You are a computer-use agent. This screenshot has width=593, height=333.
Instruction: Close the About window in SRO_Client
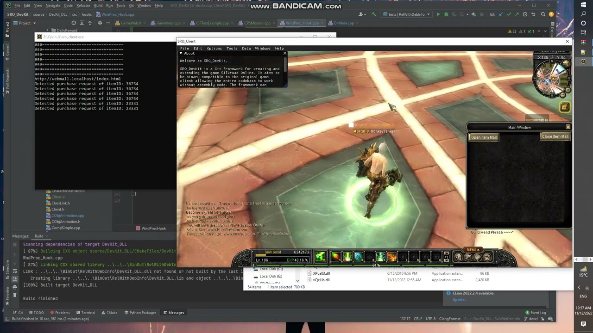[284, 53]
